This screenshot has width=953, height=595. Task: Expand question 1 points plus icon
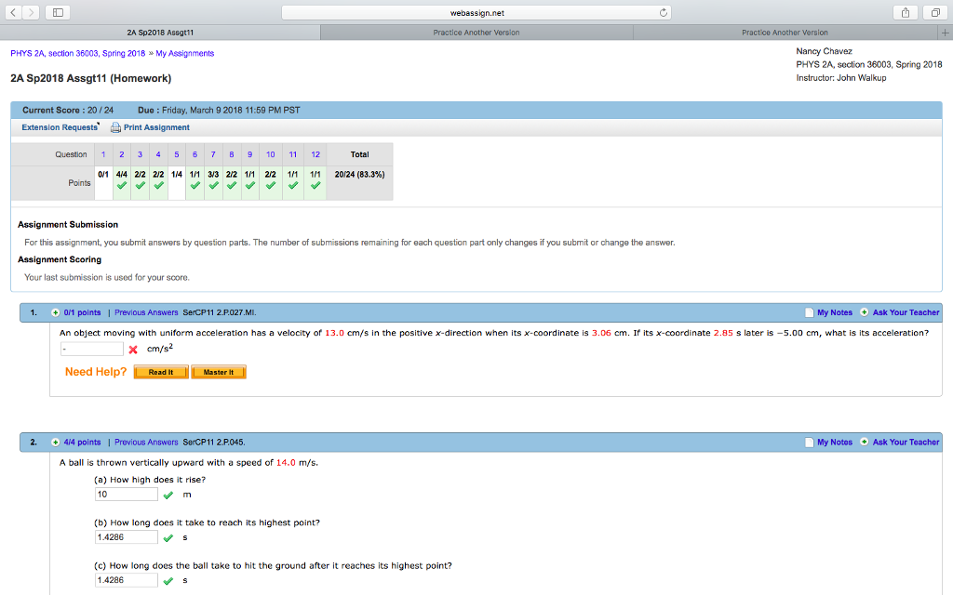point(55,312)
